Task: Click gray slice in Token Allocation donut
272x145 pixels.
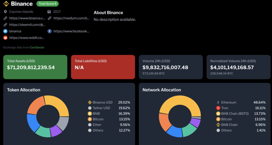Action: click(x=63, y=123)
